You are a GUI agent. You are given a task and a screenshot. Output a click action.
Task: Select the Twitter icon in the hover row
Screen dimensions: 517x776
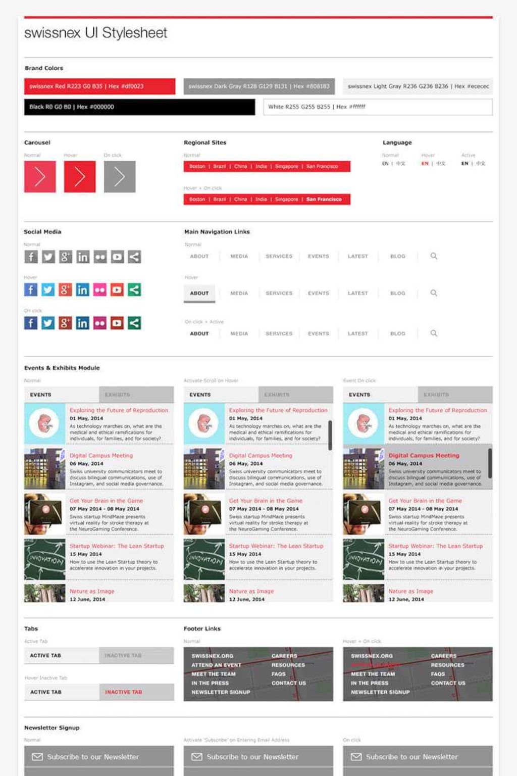point(48,289)
